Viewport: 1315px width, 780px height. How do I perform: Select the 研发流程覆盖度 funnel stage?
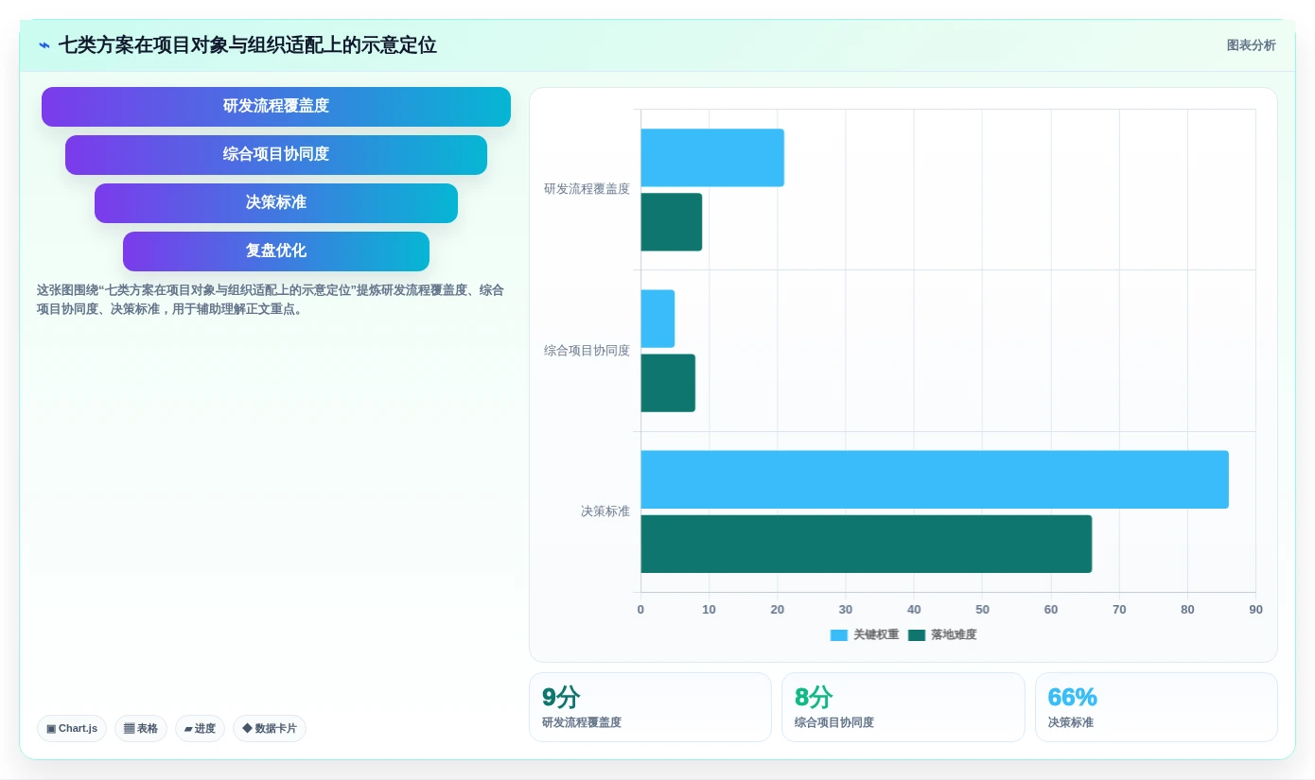point(276,107)
